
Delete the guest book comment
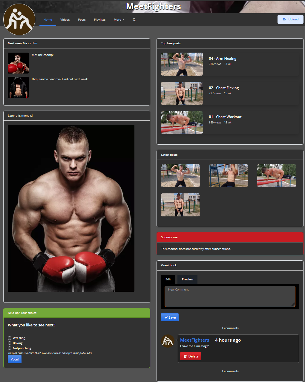(191, 356)
